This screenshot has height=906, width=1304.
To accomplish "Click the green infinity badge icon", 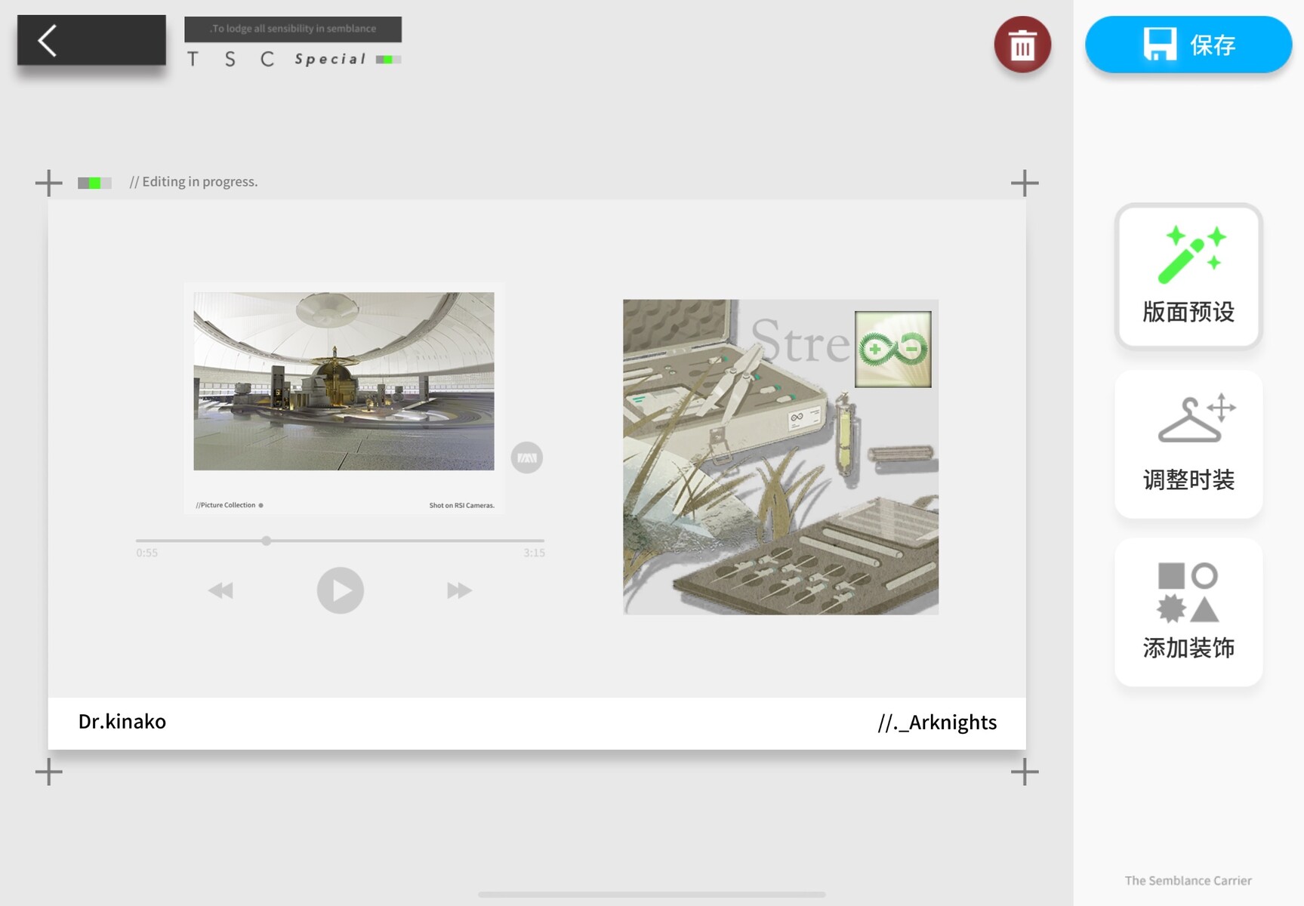I will [892, 350].
